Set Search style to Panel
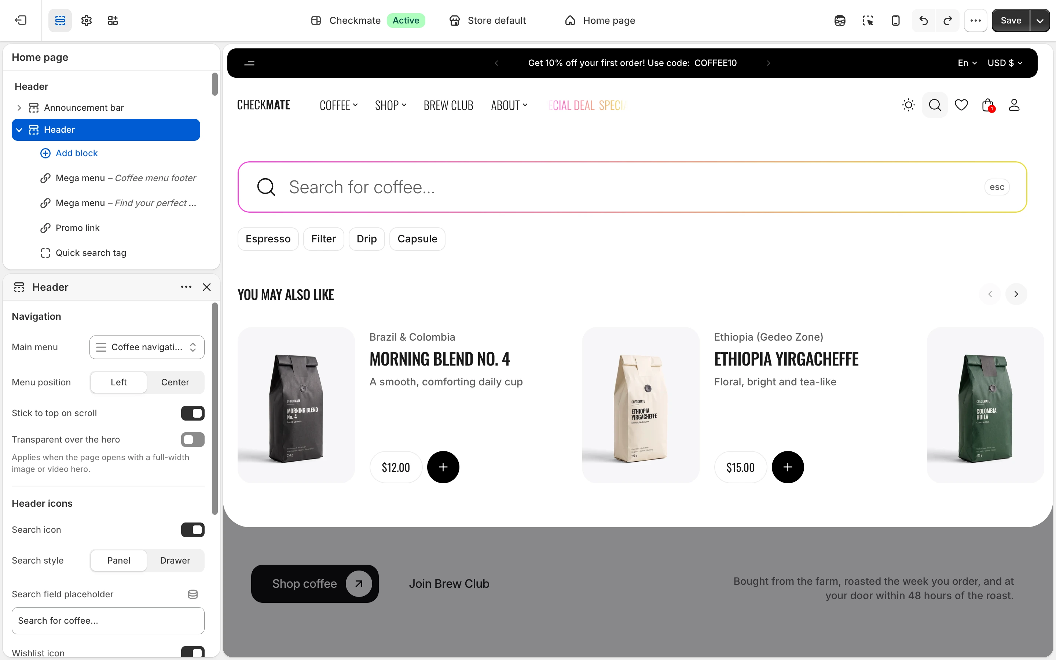The image size is (1056, 660). [119, 560]
